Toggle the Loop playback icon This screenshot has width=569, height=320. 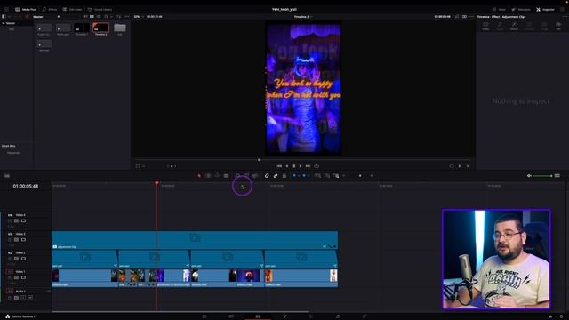pos(317,166)
